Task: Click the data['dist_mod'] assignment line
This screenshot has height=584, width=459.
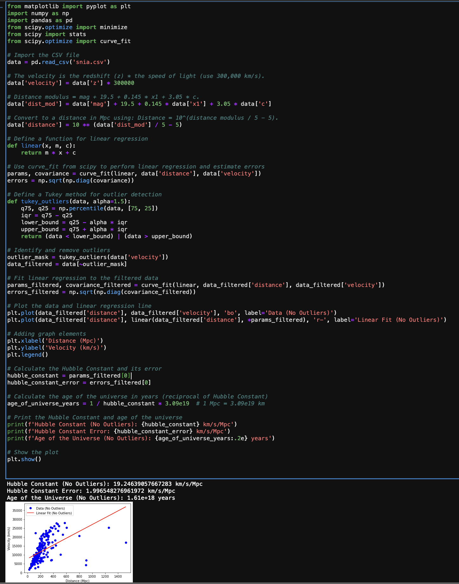Action: tap(139, 104)
